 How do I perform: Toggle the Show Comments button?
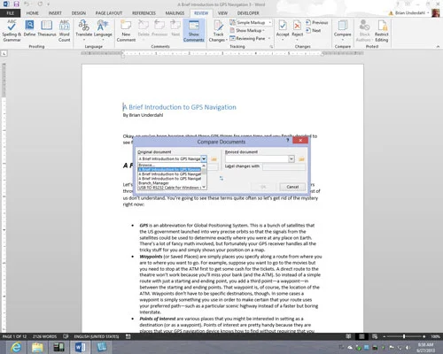[194, 31]
